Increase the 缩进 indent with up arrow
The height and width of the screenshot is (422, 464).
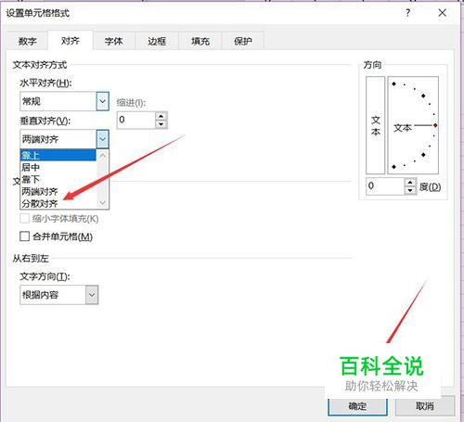(x=161, y=116)
